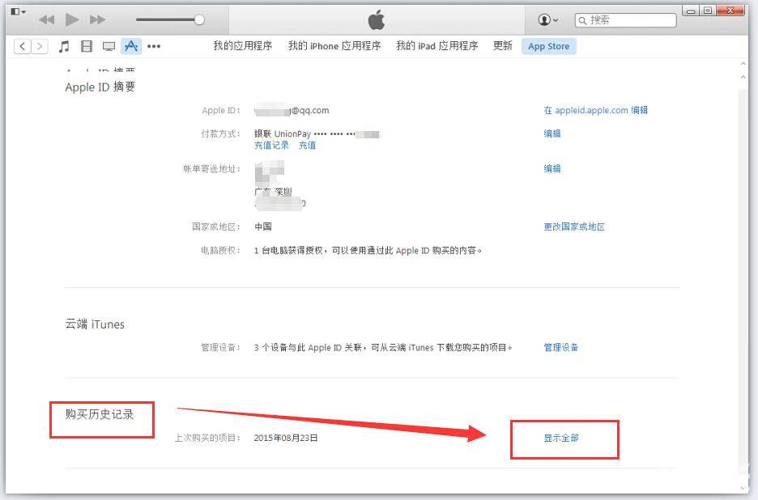This screenshot has height=500, width=758.
Task: Go back with the left arrow
Action: tap(23, 46)
